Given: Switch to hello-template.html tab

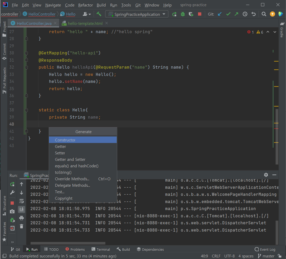Looking at the screenshot, I should tap(85, 23).
